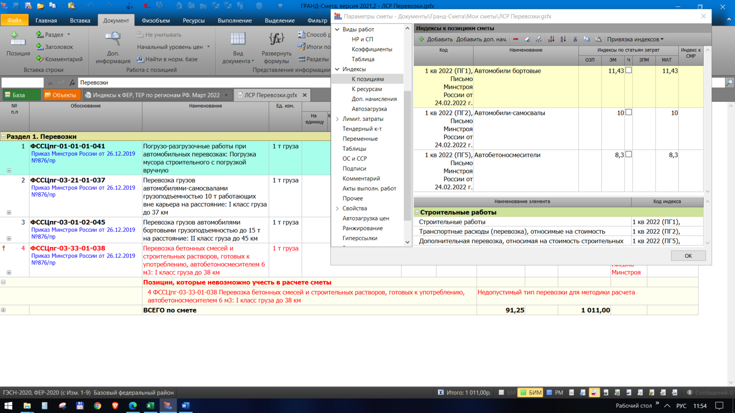Click the numeric sort icon in index toolbar

coord(551,39)
